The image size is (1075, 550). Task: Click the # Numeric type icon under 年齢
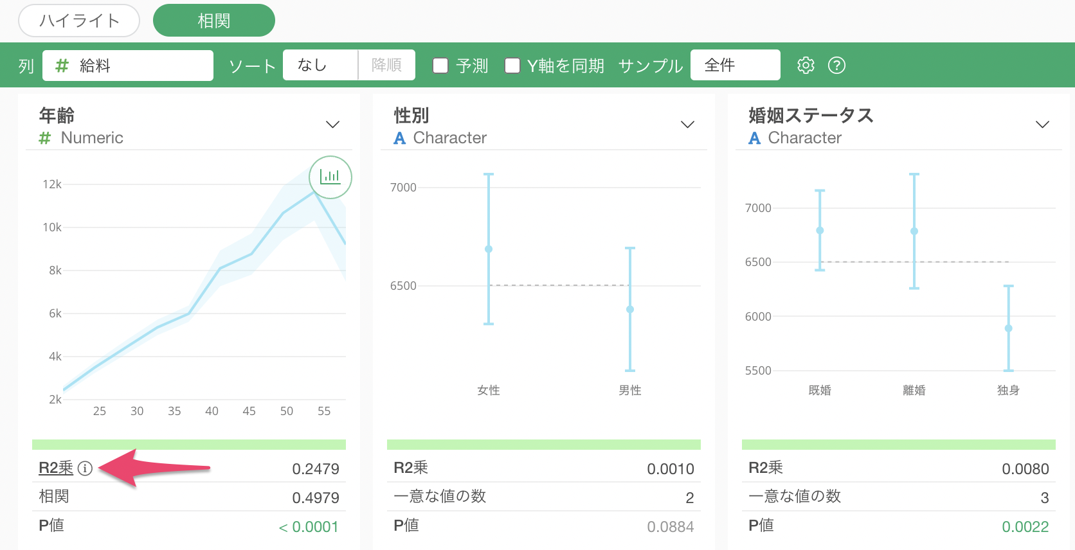pyautogui.click(x=44, y=138)
